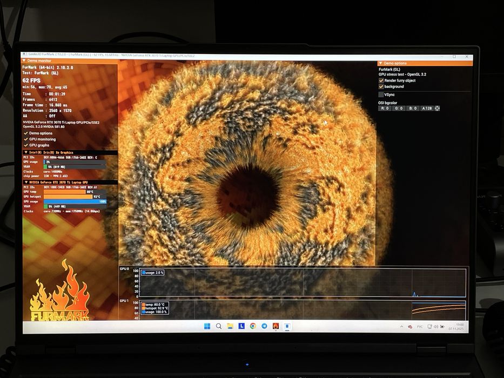Image resolution: width=504 pixels, height=378 pixels.
Task: Click the Clocks core:720MHz mem:1750MHz row
Action: (x=62, y=212)
